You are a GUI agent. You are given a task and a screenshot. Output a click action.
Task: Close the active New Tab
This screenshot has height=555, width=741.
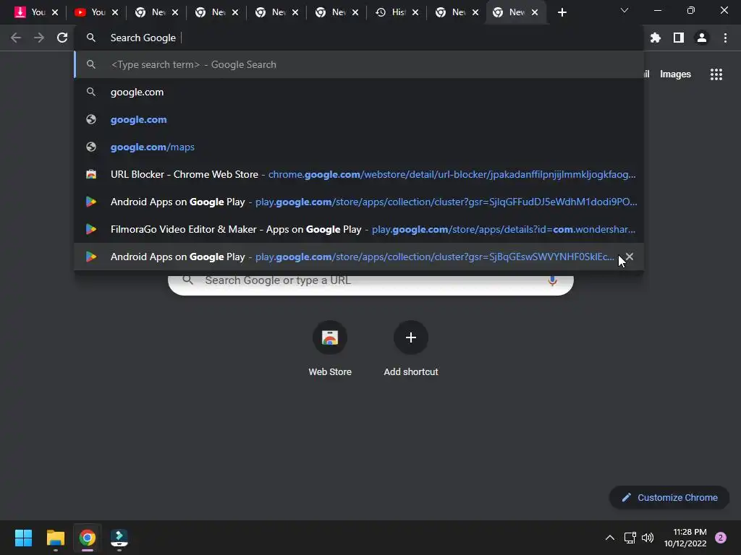(535, 12)
